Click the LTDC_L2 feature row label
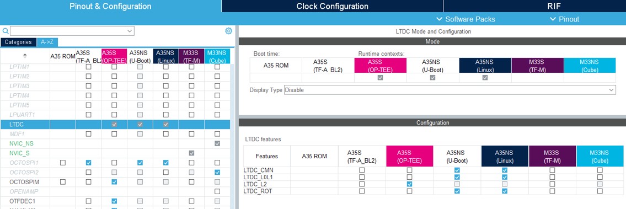Viewport: 626px width, 209px height. (255, 184)
